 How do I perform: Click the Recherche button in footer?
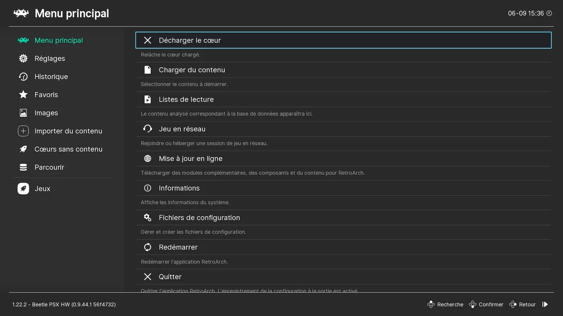(445, 305)
